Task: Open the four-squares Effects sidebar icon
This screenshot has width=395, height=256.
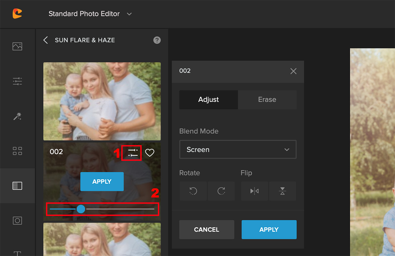Action: [x=17, y=151]
